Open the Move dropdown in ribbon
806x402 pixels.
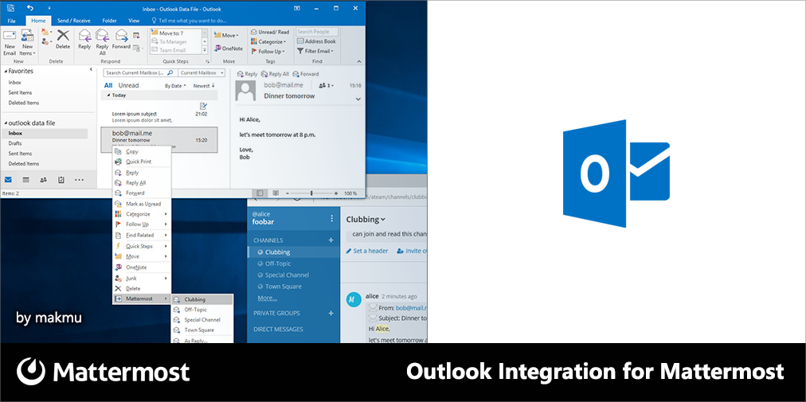coord(227,35)
